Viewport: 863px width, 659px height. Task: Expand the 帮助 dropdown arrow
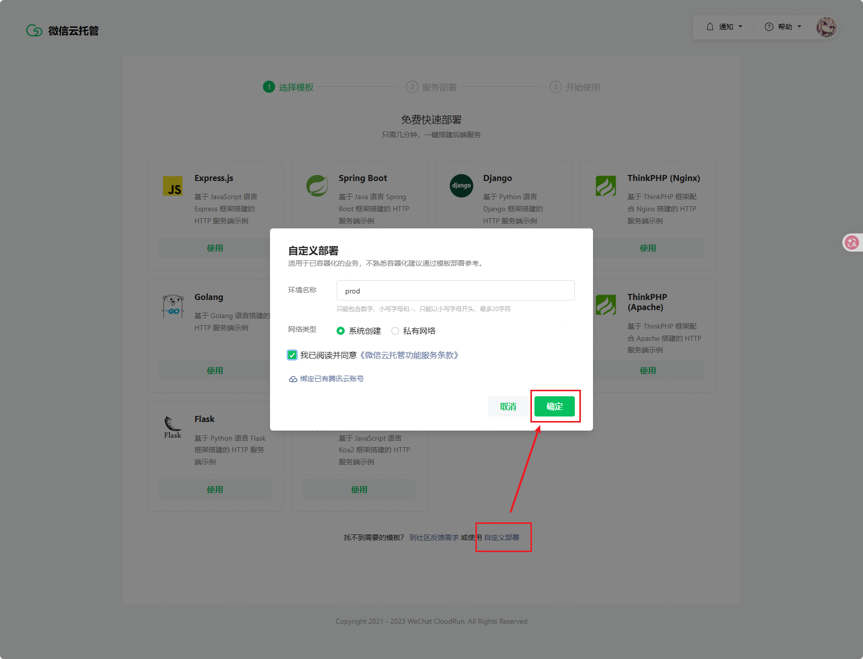799,27
